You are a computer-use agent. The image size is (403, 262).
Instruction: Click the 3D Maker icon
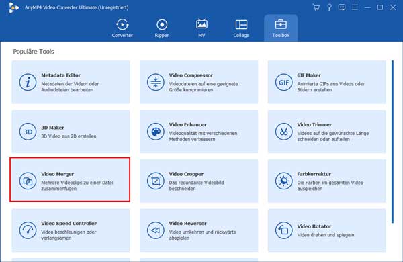(x=28, y=132)
